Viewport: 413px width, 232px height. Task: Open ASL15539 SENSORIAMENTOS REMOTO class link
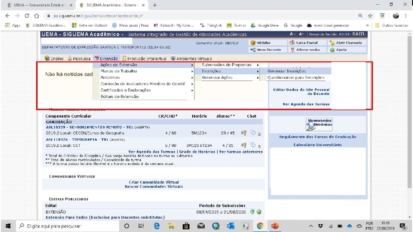coord(89,127)
